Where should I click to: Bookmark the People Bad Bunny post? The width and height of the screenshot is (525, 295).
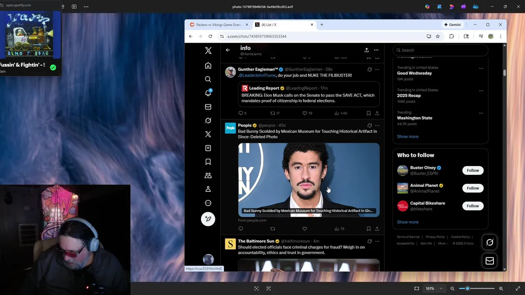tap(368, 229)
